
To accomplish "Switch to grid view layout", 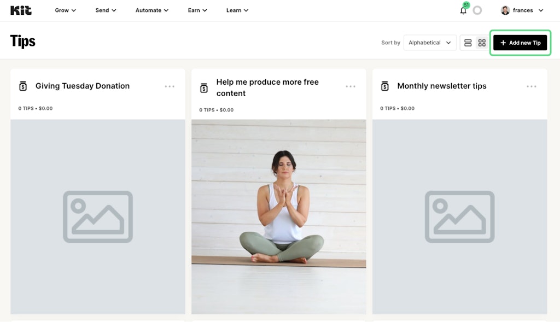I will point(482,43).
